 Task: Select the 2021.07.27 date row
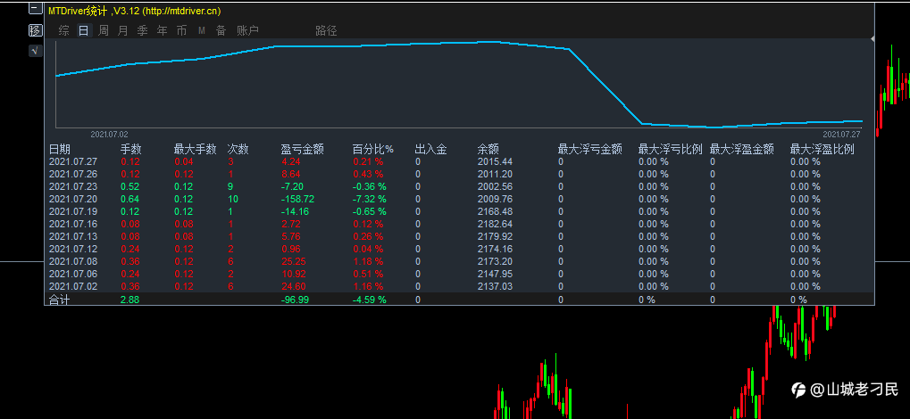coord(458,161)
